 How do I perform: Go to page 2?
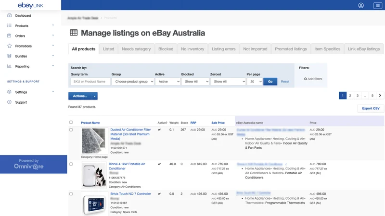pyautogui.click(x=350, y=96)
